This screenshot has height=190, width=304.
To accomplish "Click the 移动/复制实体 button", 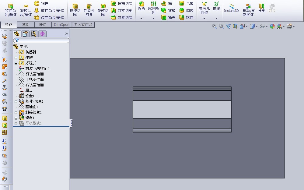I will pos(248,10).
